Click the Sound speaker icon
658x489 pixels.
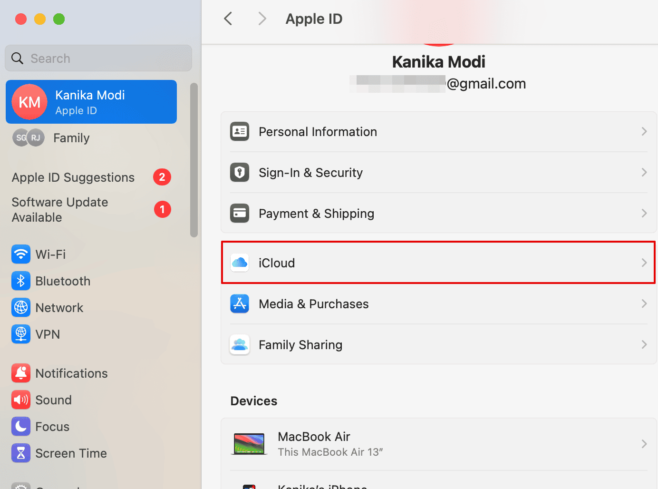21,400
